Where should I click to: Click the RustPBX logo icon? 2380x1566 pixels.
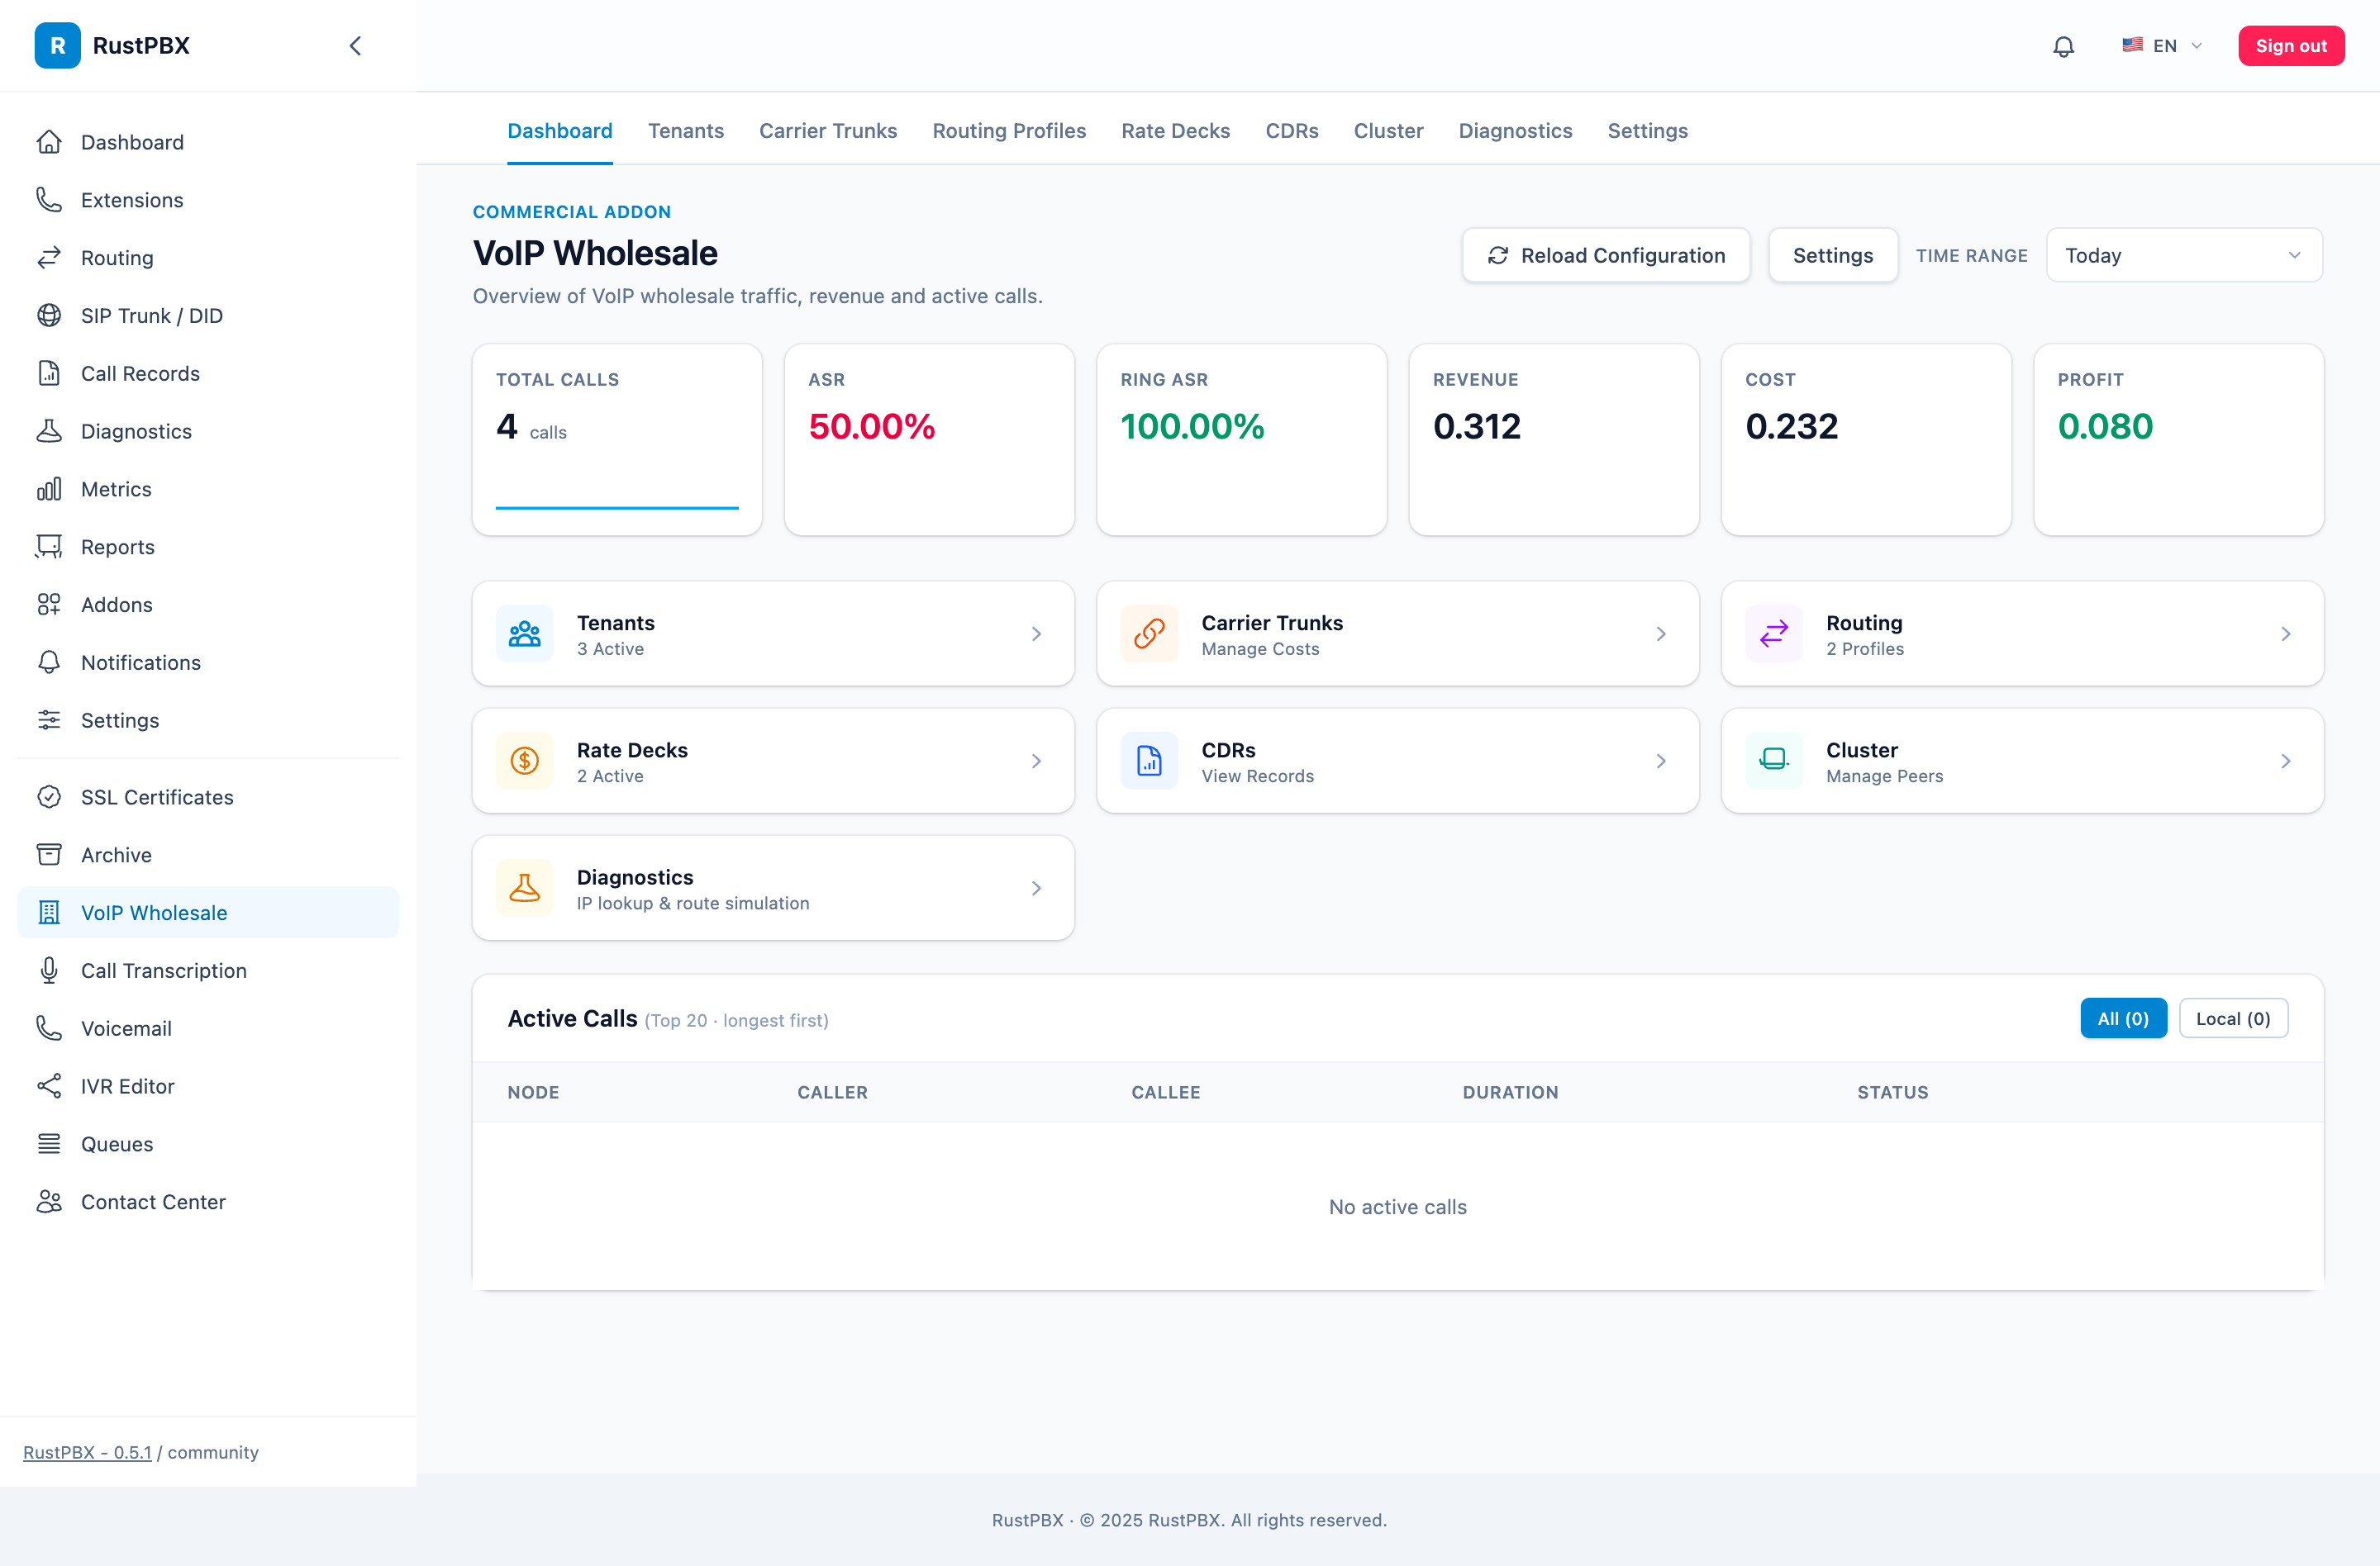click(x=57, y=45)
